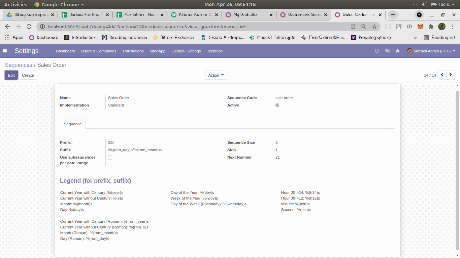Toggle the Active checkbox

[x=277, y=105]
